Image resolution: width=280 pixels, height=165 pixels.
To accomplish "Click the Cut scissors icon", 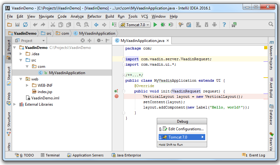I will tap(53, 25).
